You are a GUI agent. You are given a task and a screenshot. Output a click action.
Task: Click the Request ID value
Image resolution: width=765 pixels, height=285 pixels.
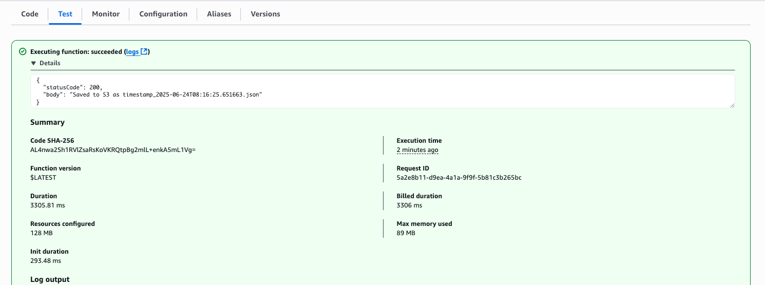pos(459,178)
